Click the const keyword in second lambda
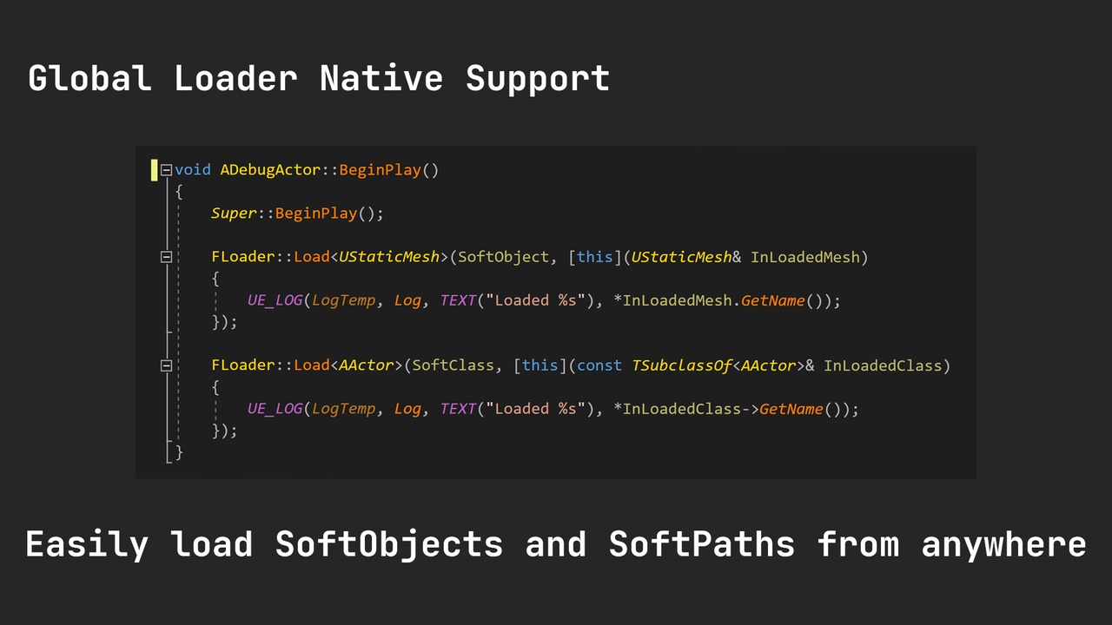 tap(599, 365)
